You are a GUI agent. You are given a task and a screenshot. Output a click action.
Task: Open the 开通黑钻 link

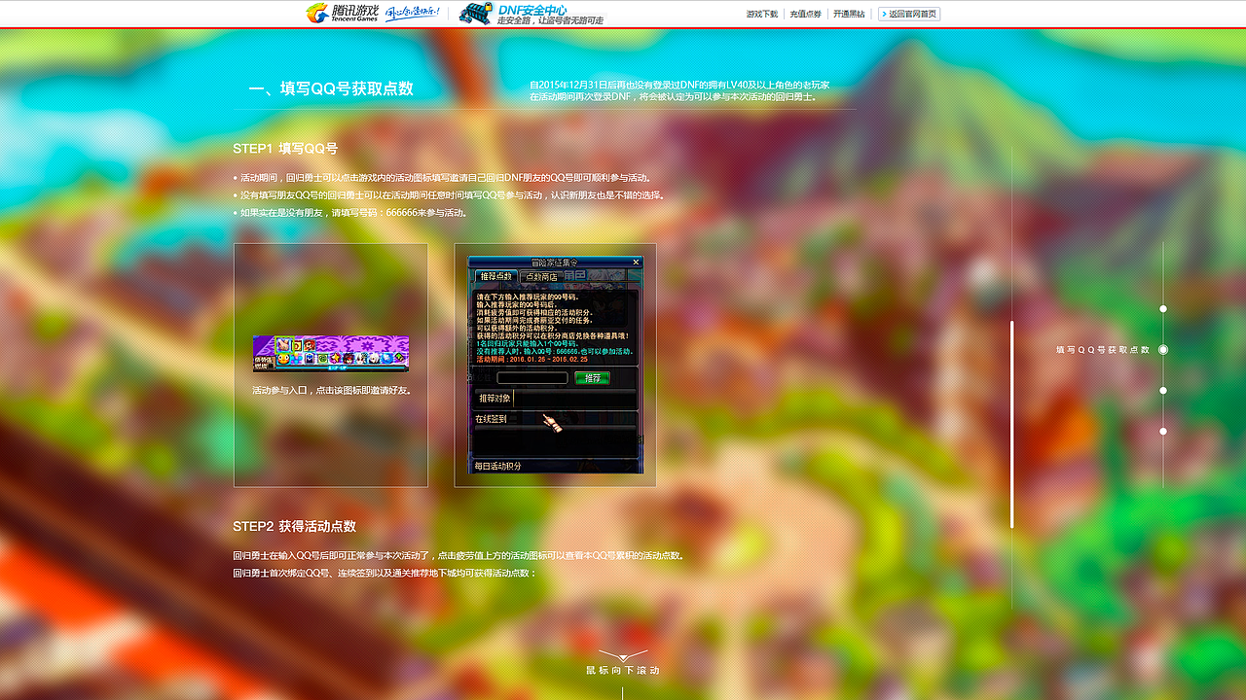pos(849,15)
